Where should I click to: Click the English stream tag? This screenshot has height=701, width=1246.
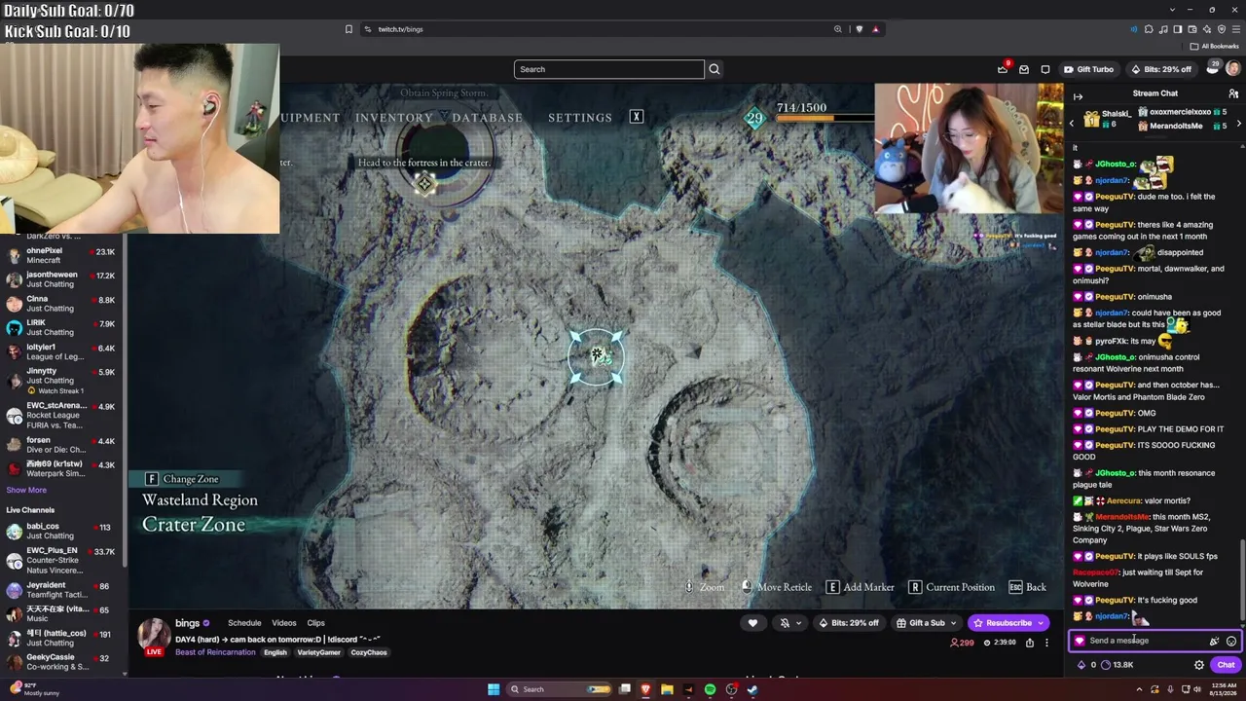click(275, 652)
